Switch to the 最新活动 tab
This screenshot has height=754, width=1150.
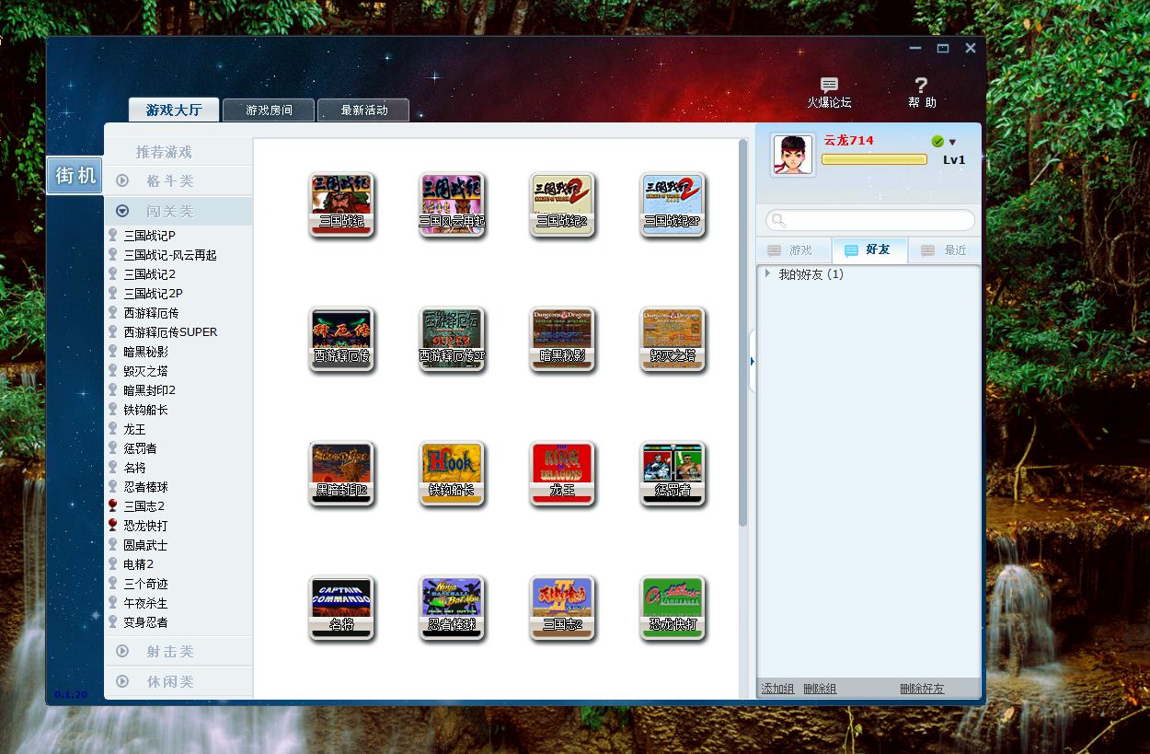[363, 110]
